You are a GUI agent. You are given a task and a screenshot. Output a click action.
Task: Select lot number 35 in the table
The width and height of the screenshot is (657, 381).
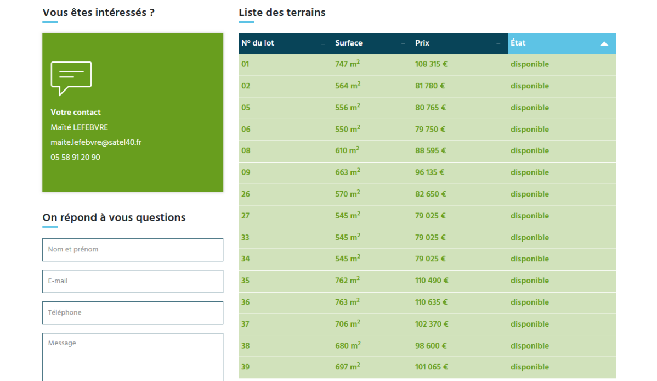click(246, 281)
